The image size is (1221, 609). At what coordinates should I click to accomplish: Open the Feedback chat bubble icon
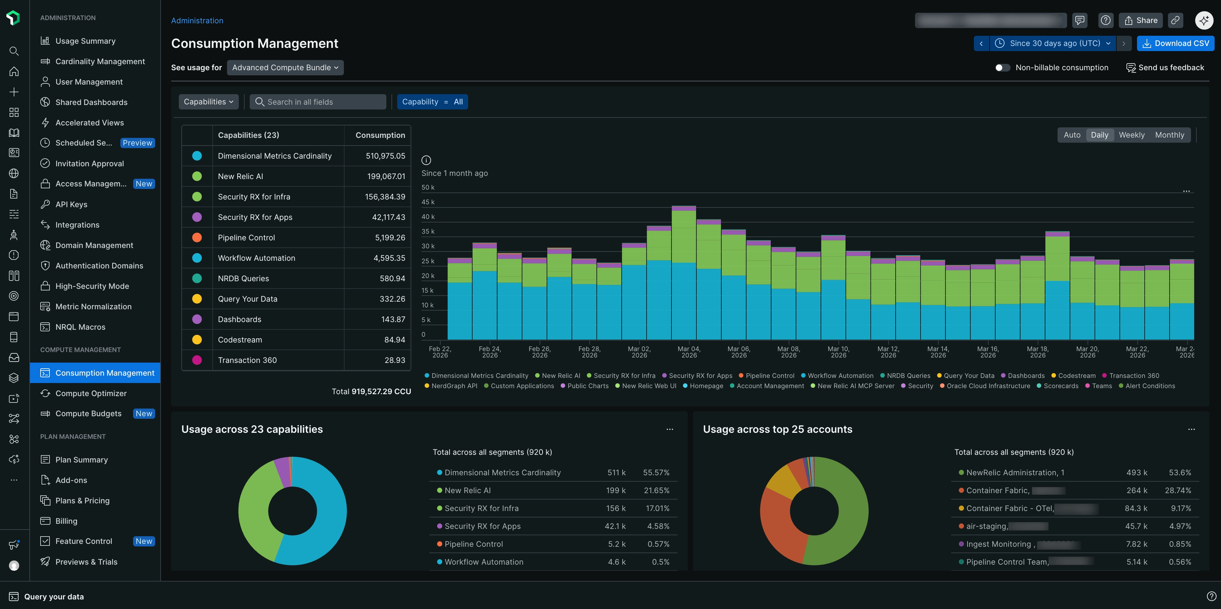click(x=1081, y=20)
